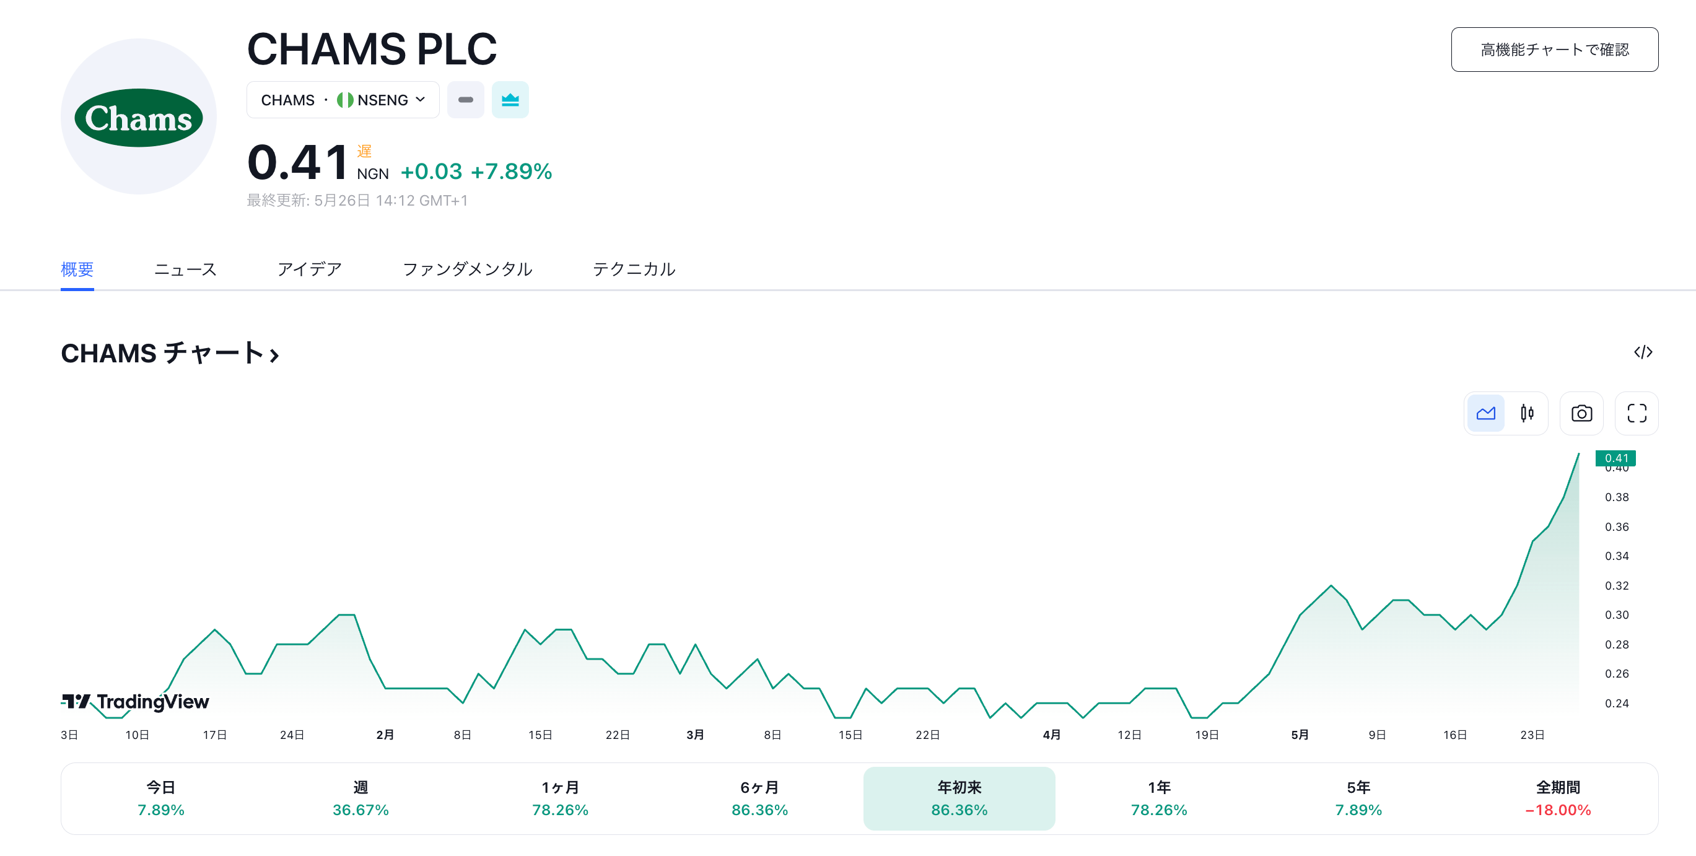This screenshot has height=856, width=1696.
Task: Click the 最終更新 timestamp text
Action: (357, 200)
